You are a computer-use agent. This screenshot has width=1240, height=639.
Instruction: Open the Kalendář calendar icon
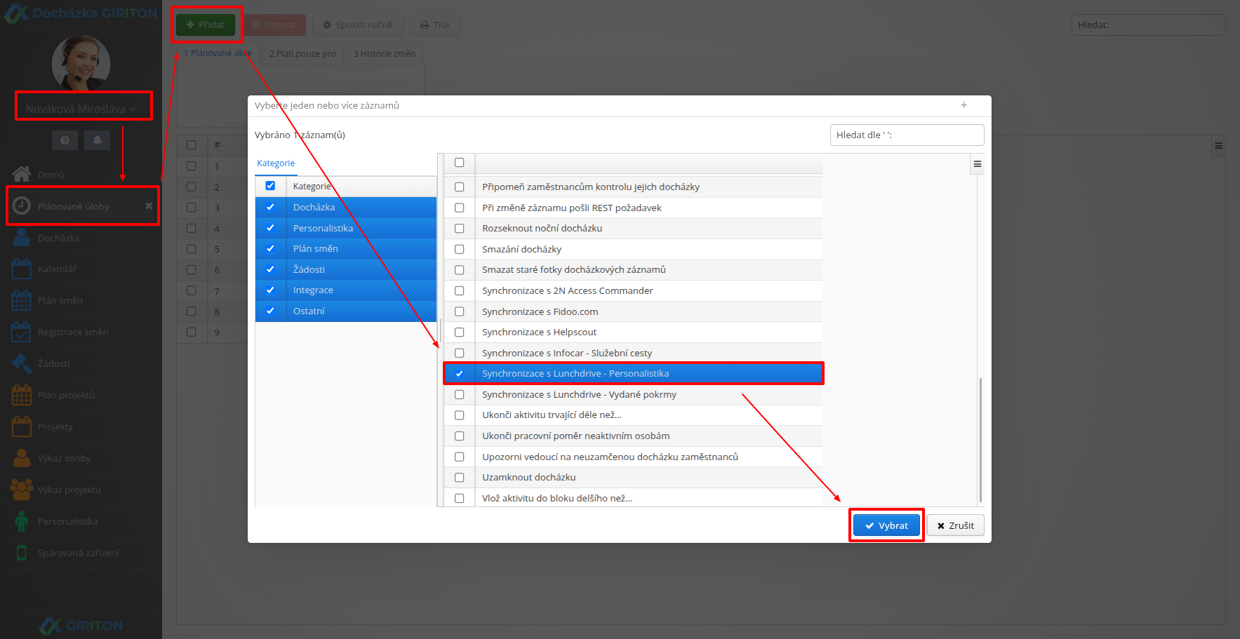[21, 269]
